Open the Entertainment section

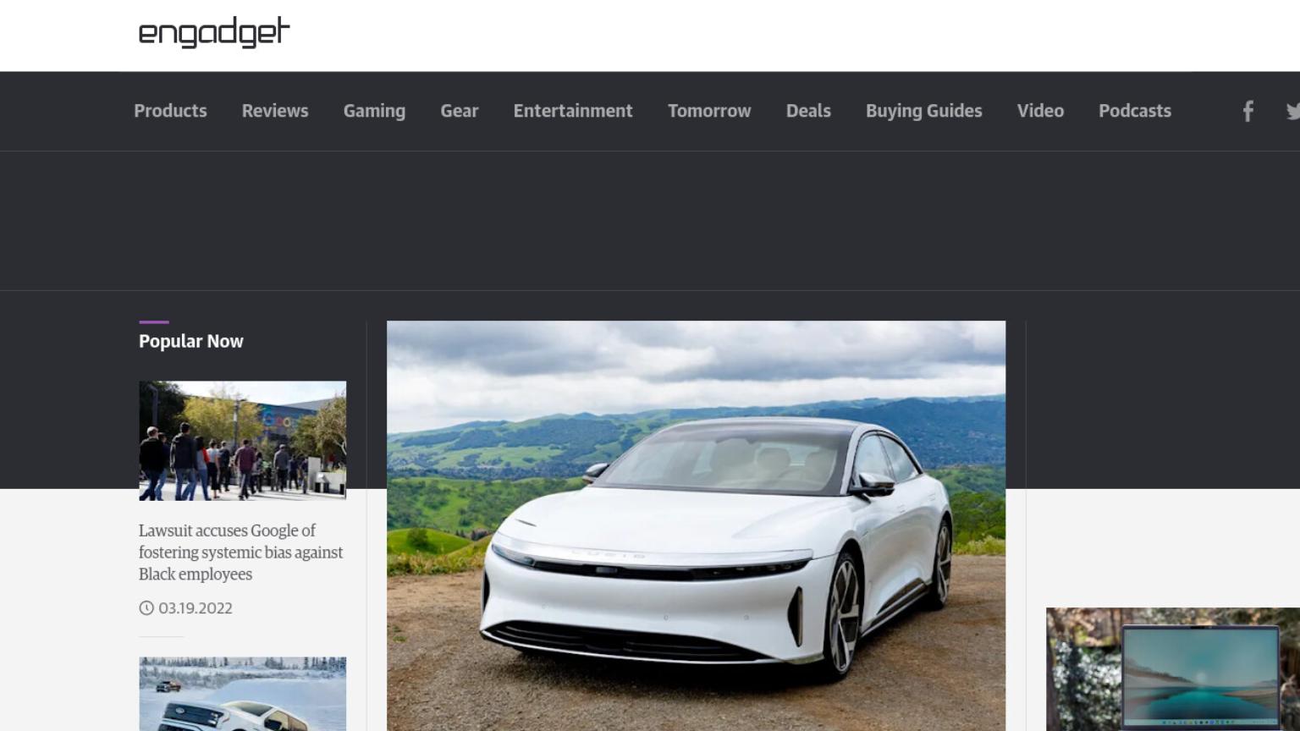573,111
